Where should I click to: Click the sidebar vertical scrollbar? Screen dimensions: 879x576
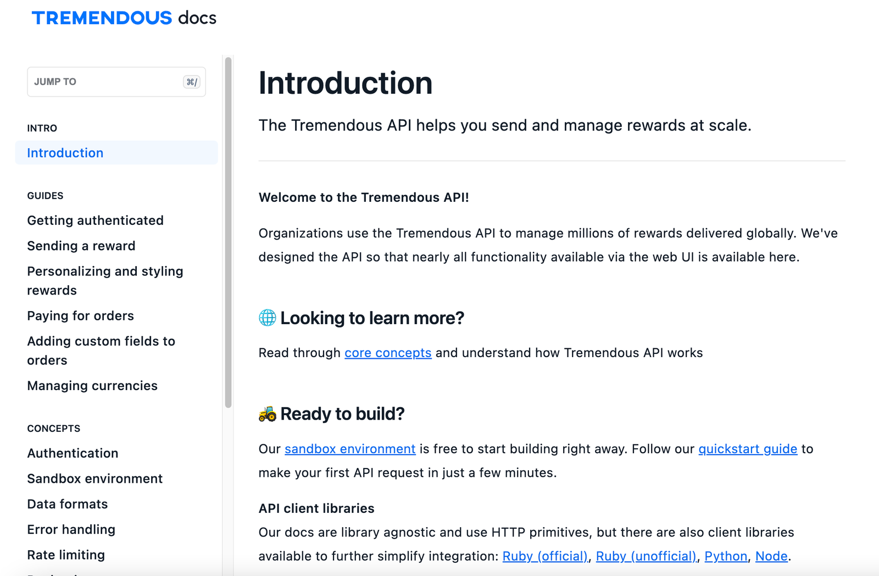[229, 233]
